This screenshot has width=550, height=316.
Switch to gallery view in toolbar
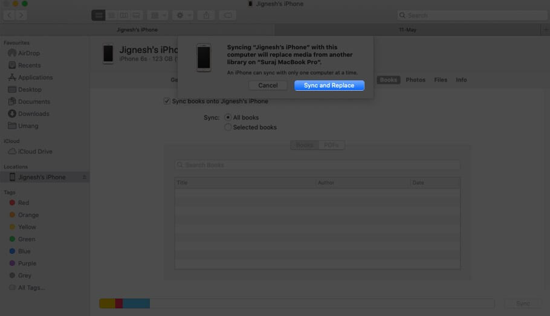137,16
